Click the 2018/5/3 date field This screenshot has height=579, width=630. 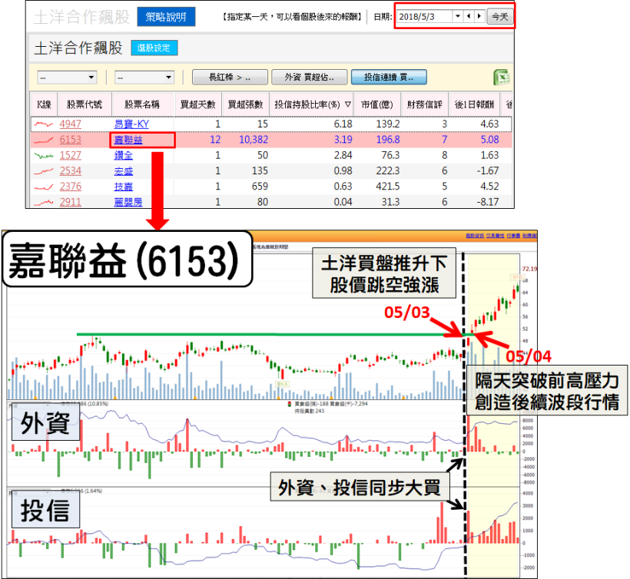click(424, 16)
